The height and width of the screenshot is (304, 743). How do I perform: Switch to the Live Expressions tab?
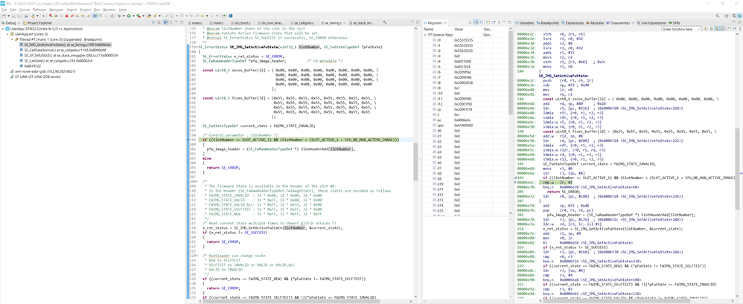651,23
